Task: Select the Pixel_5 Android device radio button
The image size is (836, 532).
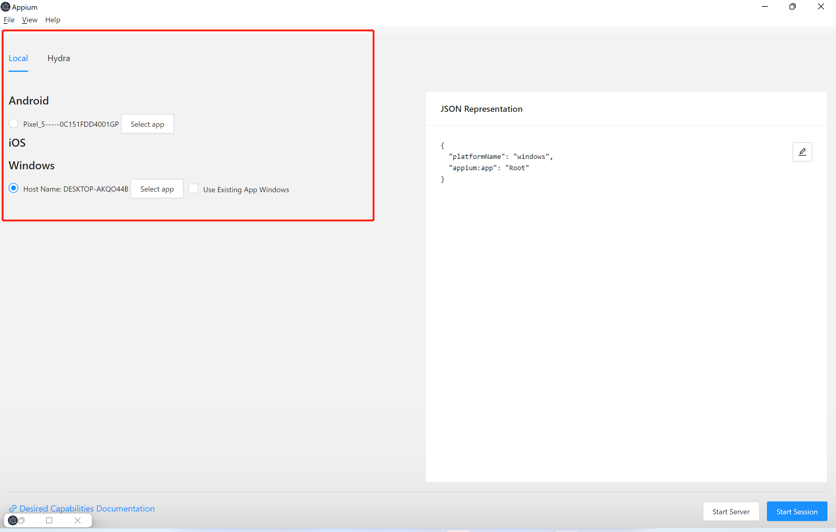Action: click(x=13, y=123)
